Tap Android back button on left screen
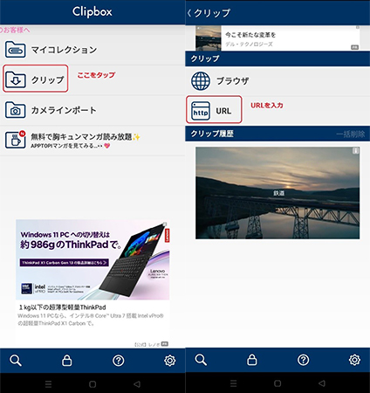 click(137, 384)
